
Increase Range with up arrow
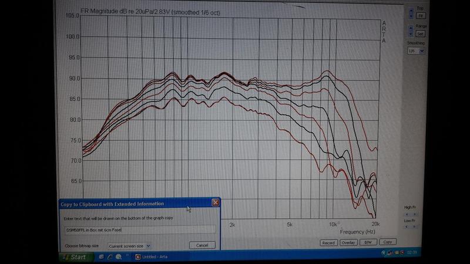(411, 28)
